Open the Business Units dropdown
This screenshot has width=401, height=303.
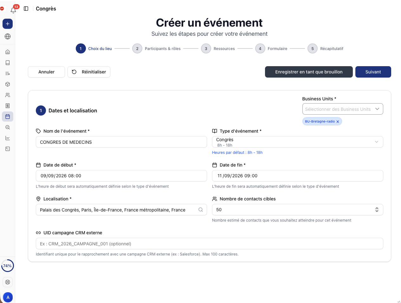(x=343, y=109)
